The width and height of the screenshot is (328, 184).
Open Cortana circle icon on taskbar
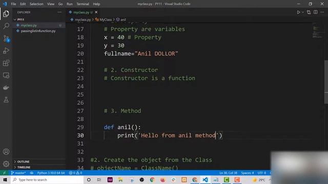click(89, 179)
